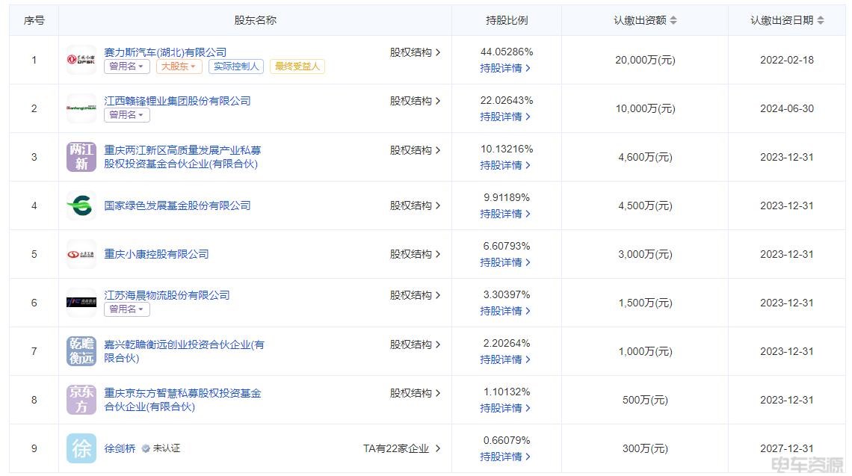The image size is (852, 476).
Task: Open 徐剑桥 shareholder profile link
Action: pos(120,449)
